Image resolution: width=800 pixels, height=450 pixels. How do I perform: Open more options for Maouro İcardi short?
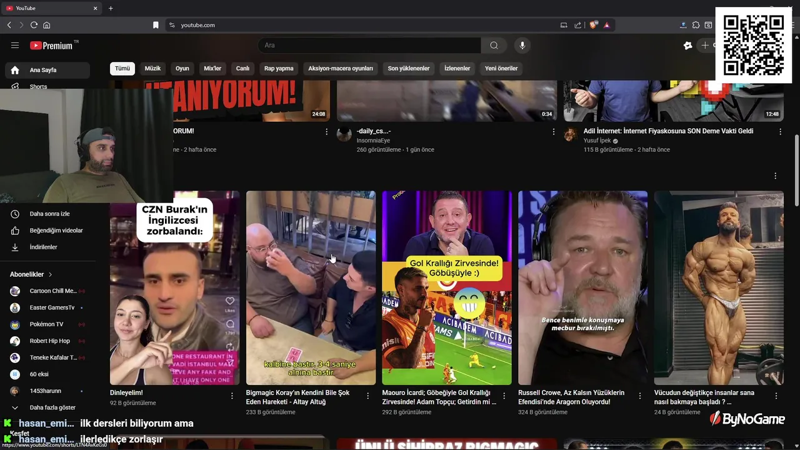pos(504,396)
